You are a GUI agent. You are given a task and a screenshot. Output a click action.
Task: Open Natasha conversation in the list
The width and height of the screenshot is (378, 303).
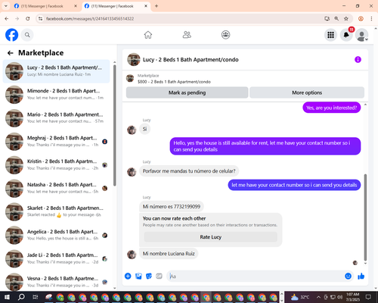(x=56, y=189)
